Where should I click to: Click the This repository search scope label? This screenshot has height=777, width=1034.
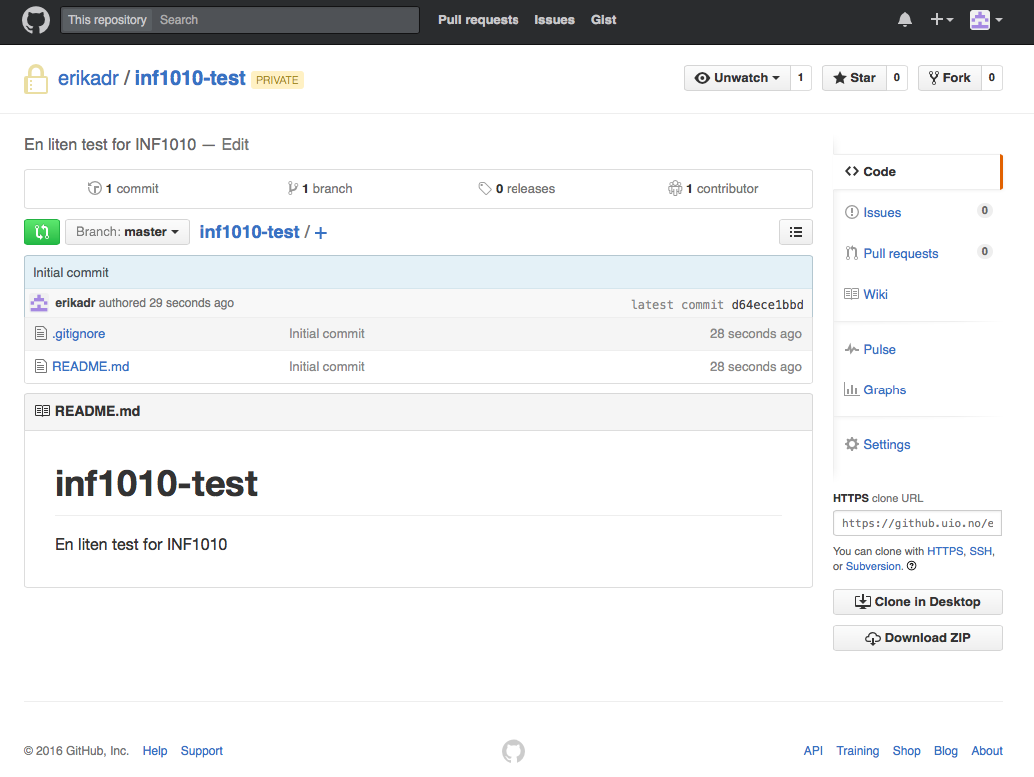[x=107, y=20]
